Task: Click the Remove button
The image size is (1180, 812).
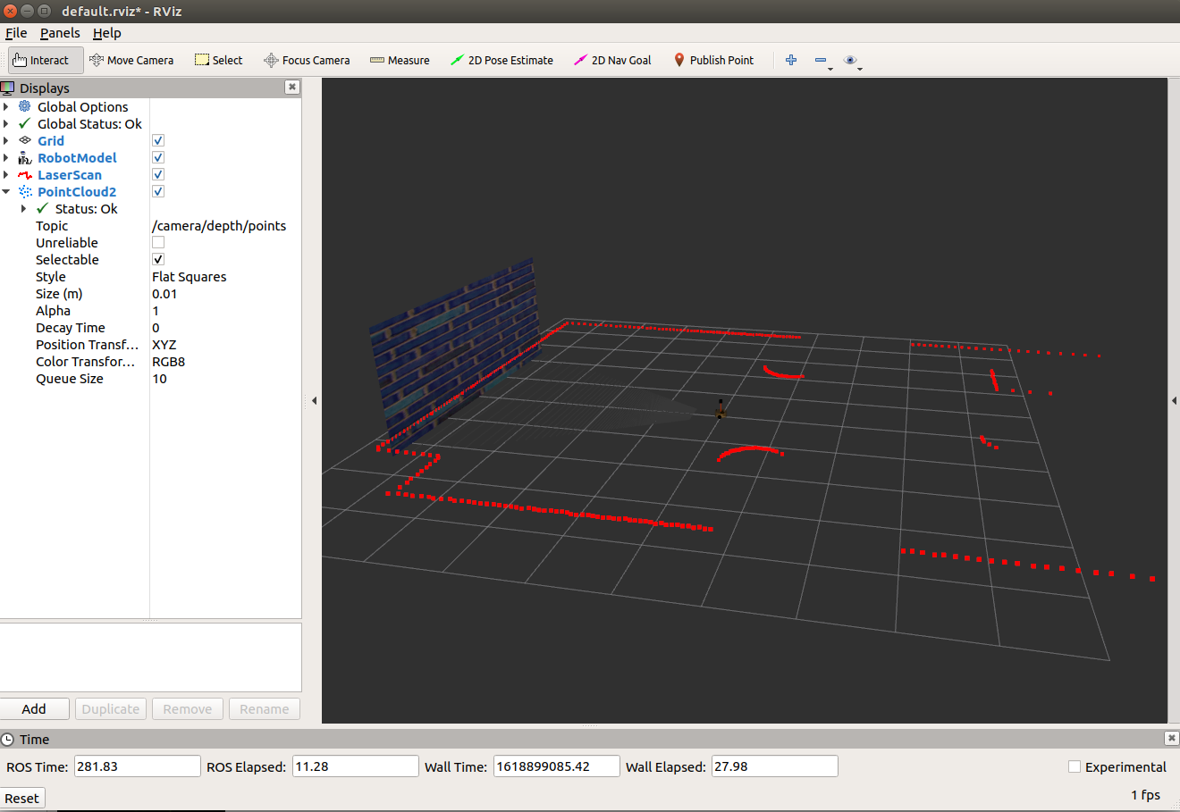Action: 188,708
